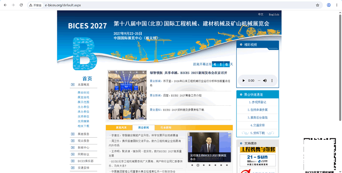The image size is (342, 173).
Task: Open the Chrome three-dot menu
Action: (x=337, y=5)
